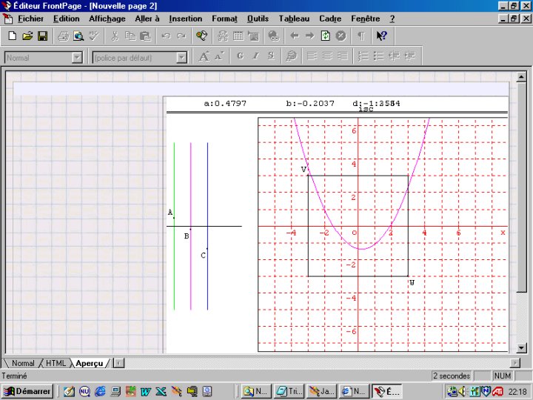Undo last action with Undo icon
This screenshot has width=533, height=400.
coord(166,36)
